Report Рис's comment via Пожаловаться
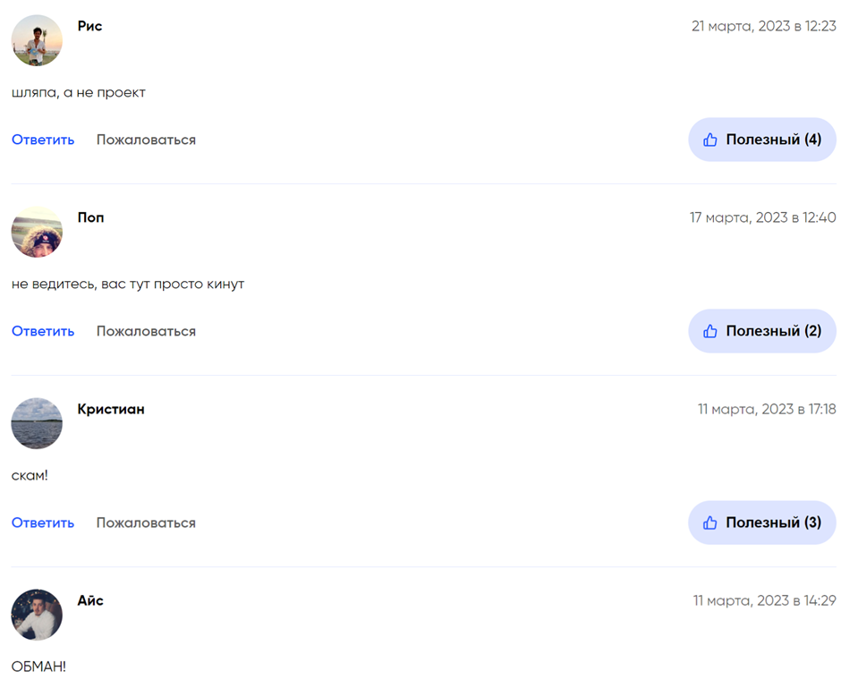Image resolution: width=841 pixels, height=688 pixels. pyautogui.click(x=146, y=140)
